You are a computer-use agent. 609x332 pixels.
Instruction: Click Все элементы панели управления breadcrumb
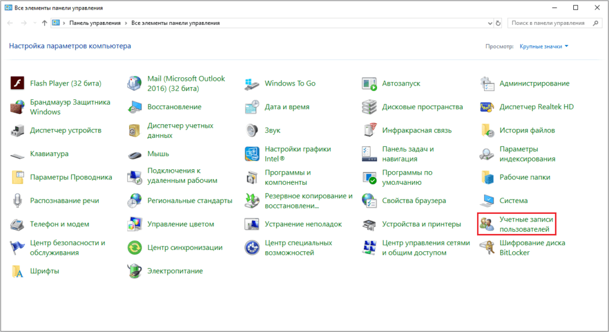pos(175,23)
